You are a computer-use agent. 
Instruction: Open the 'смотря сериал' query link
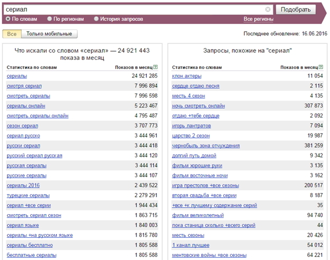pyautogui.click(x=24, y=86)
